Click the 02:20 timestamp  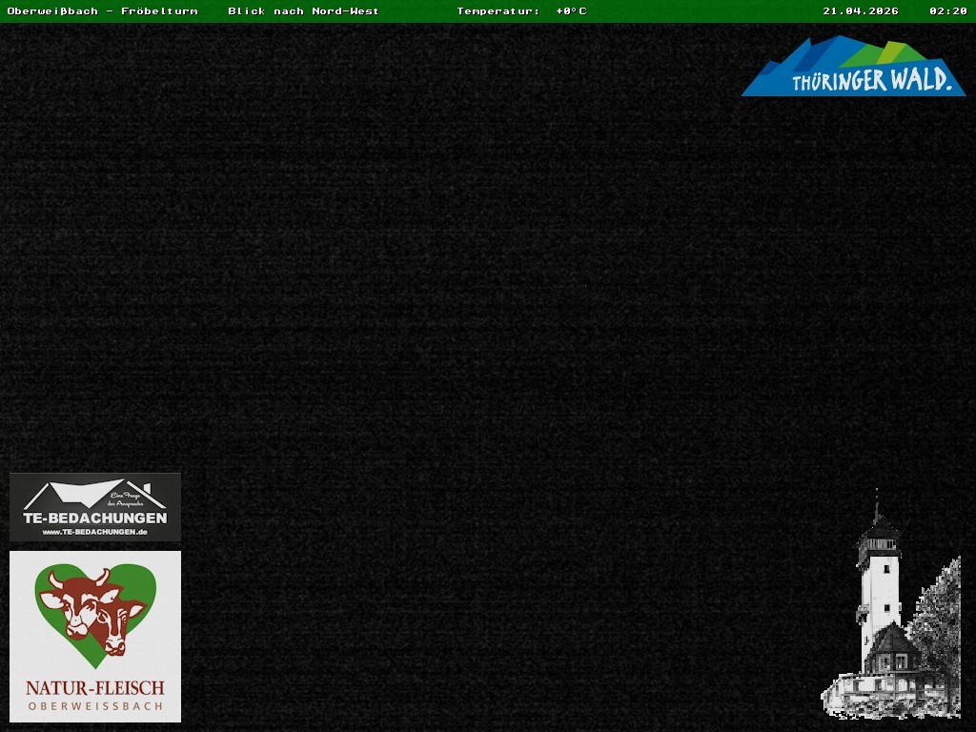[x=947, y=11]
